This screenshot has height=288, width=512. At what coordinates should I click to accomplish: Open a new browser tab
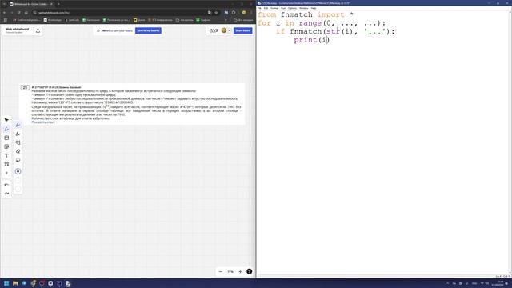click(x=58, y=4)
